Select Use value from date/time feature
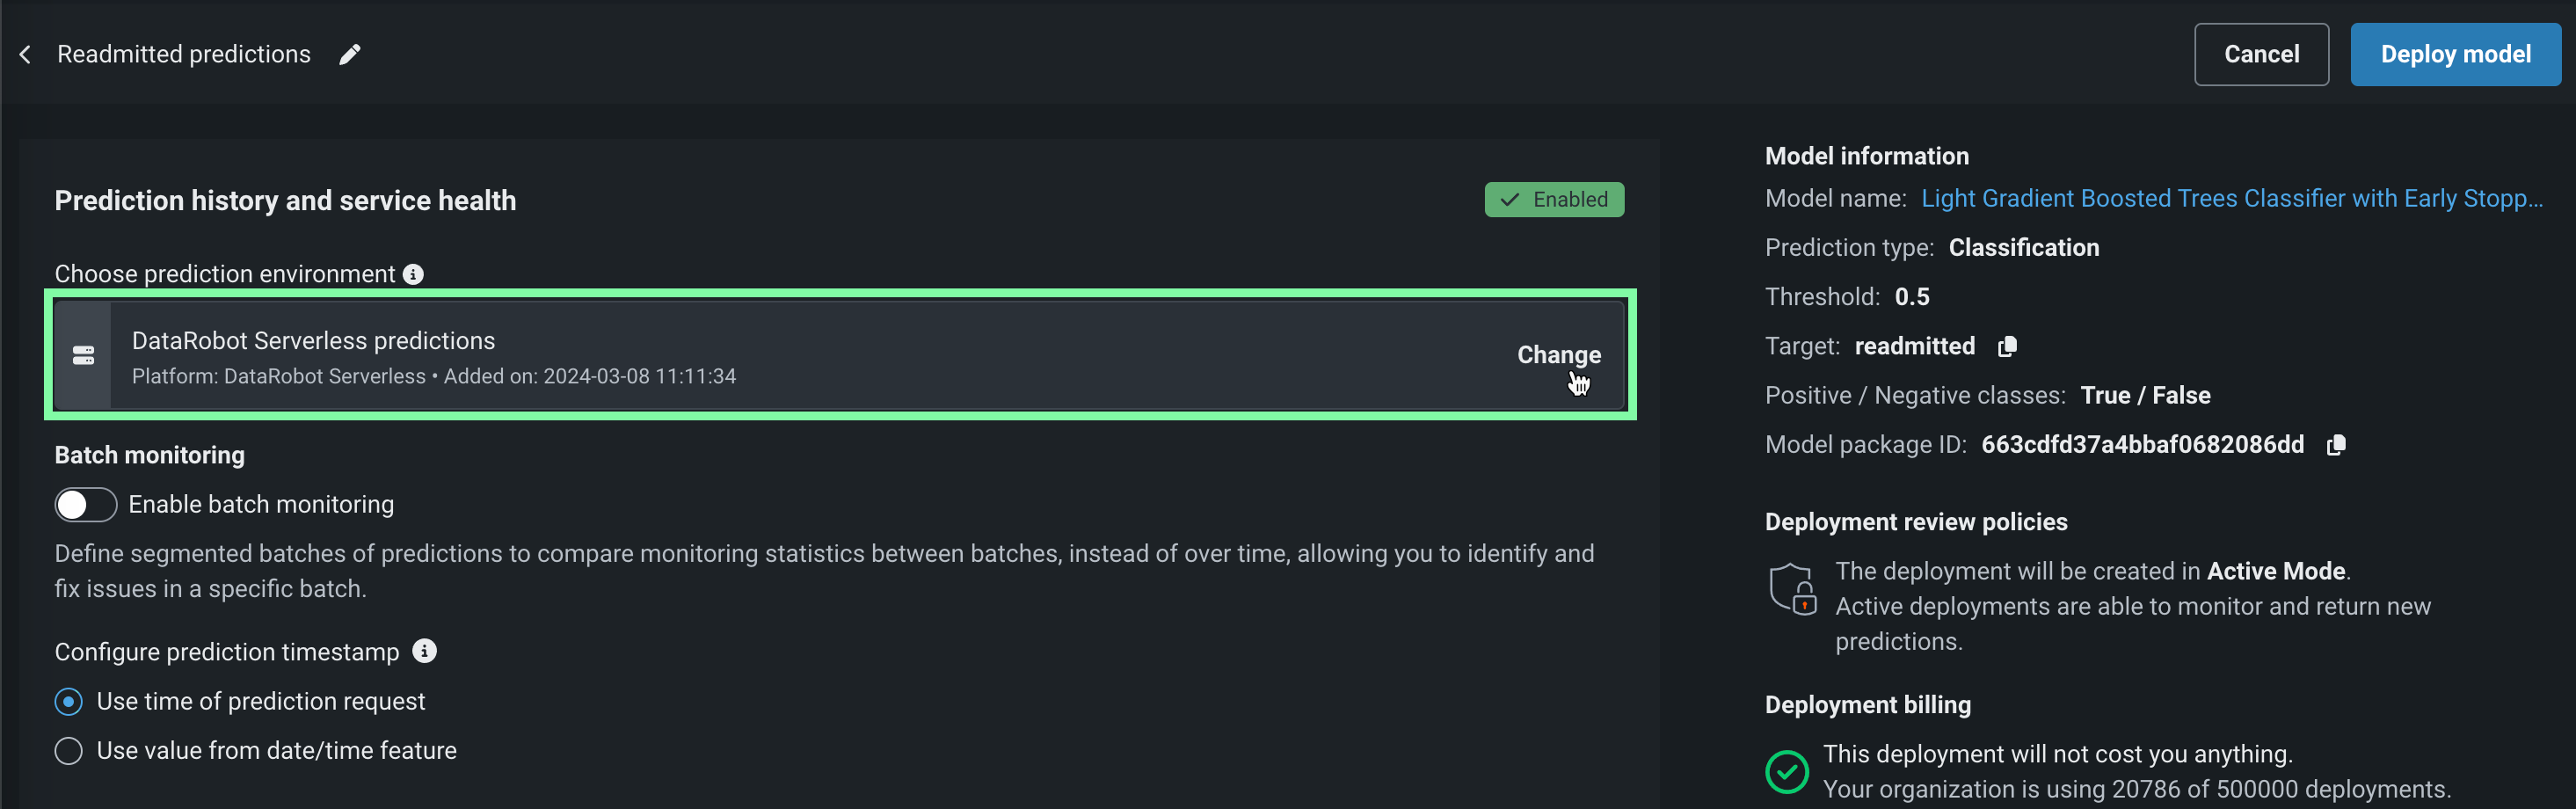The width and height of the screenshot is (2576, 809). click(69, 751)
